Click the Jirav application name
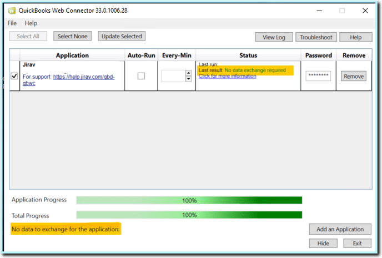This screenshot has height=258, width=382. [29, 65]
